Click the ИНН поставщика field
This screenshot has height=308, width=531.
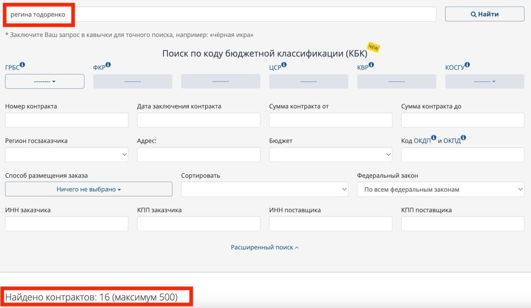(x=331, y=224)
